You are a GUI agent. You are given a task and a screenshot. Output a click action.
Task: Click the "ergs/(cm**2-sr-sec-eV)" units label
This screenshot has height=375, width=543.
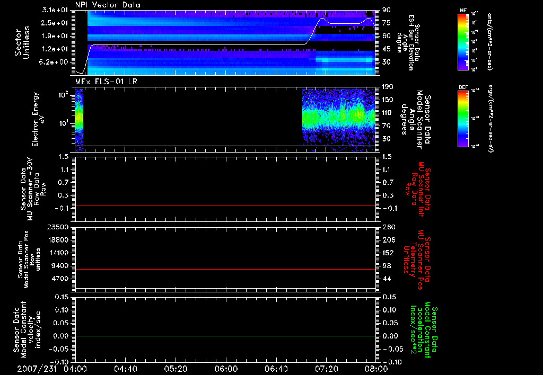click(x=490, y=119)
